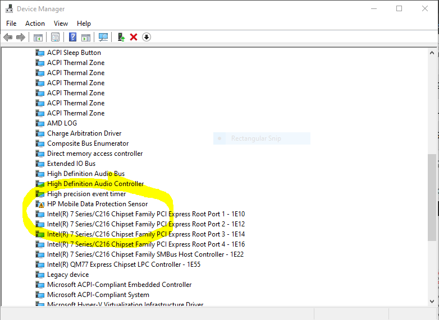Select SMBus Host Controller - 1E22
The image size is (439, 320).
click(145, 254)
